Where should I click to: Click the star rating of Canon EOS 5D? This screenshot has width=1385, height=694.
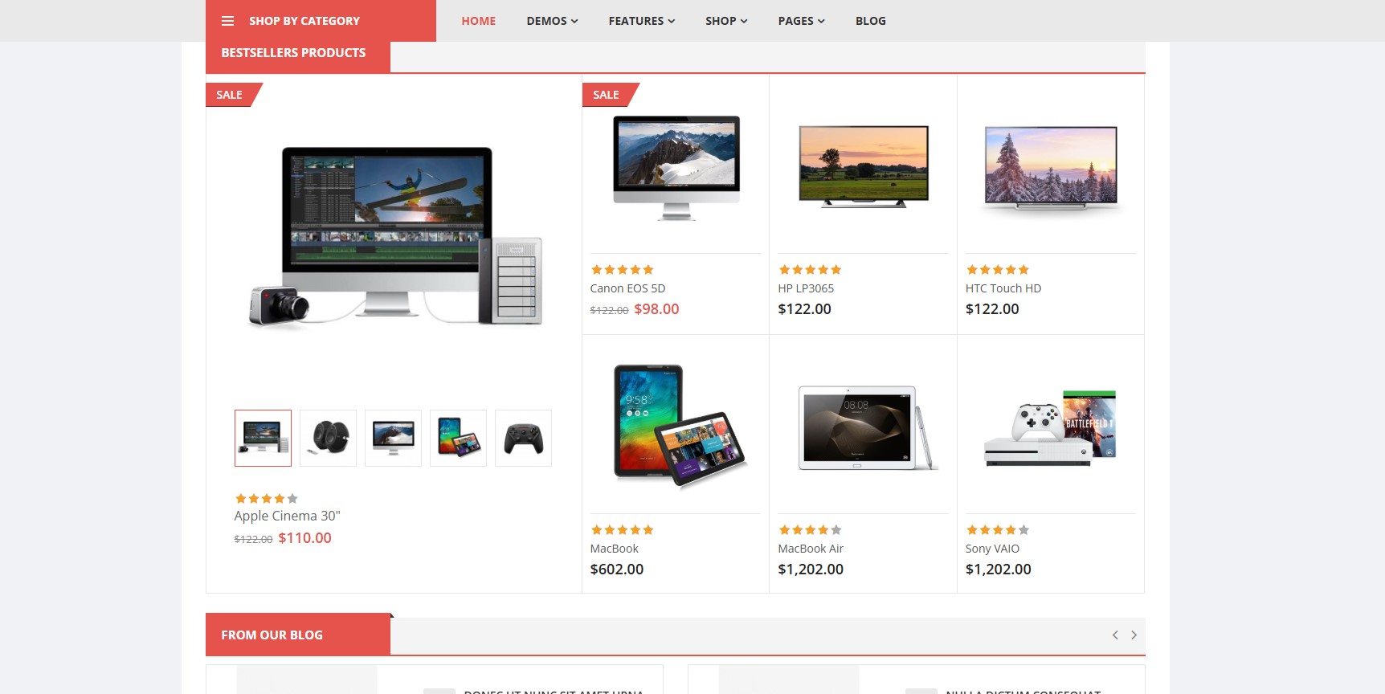point(622,270)
